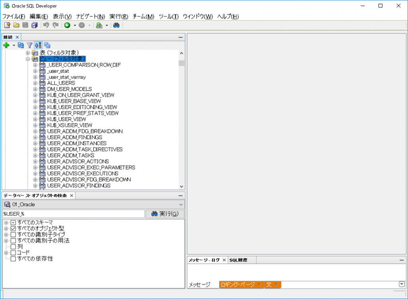This screenshot has height=299, width=408.
Task: Check the 列 checkbox
Action: tap(13, 247)
